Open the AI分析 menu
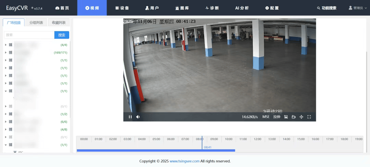 point(242,8)
